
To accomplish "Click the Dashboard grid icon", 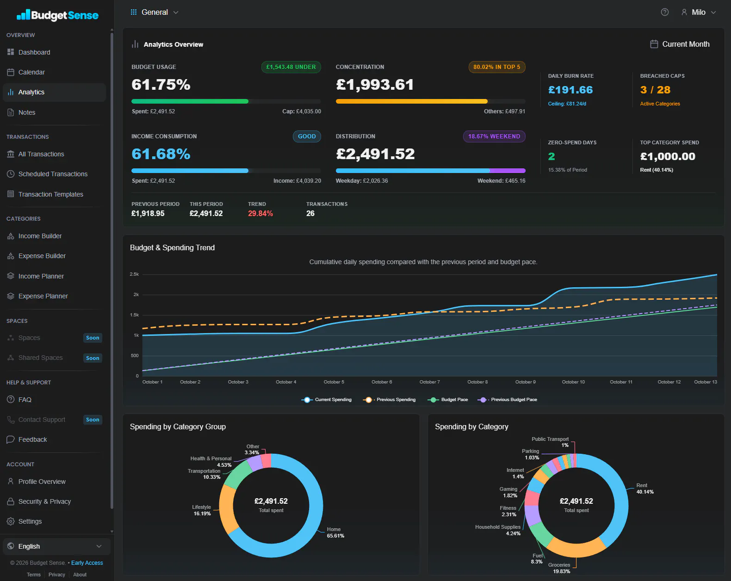I will (x=11, y=52).
